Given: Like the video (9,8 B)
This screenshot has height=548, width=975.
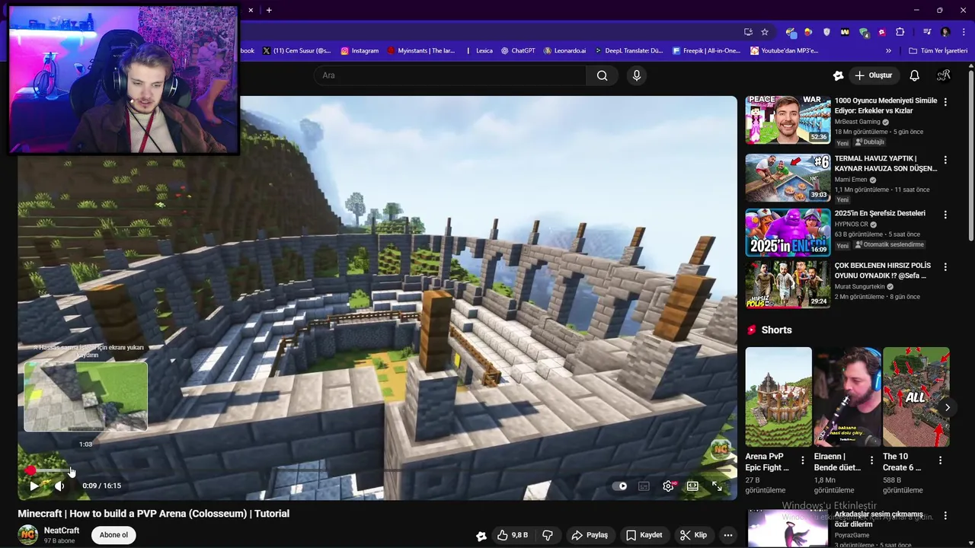Looking at the screenshot, I should pos(513,535).
